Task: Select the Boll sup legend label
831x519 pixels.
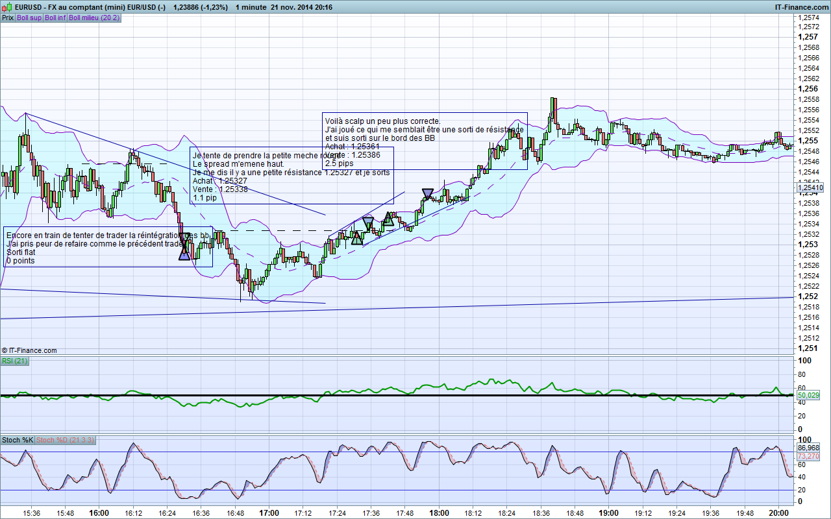Action: pos(29,18)
